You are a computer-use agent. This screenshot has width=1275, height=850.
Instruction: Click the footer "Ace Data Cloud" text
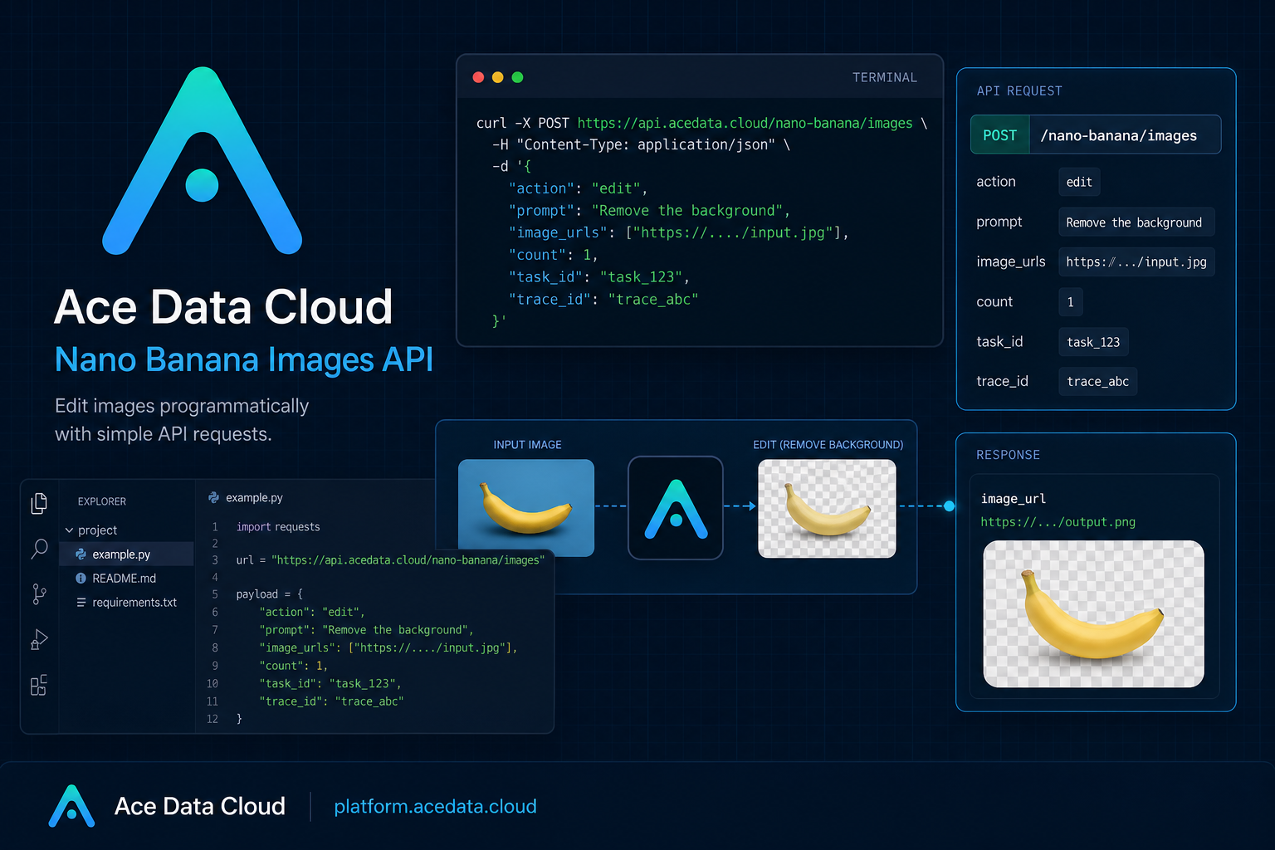click(x=200, y=806)
